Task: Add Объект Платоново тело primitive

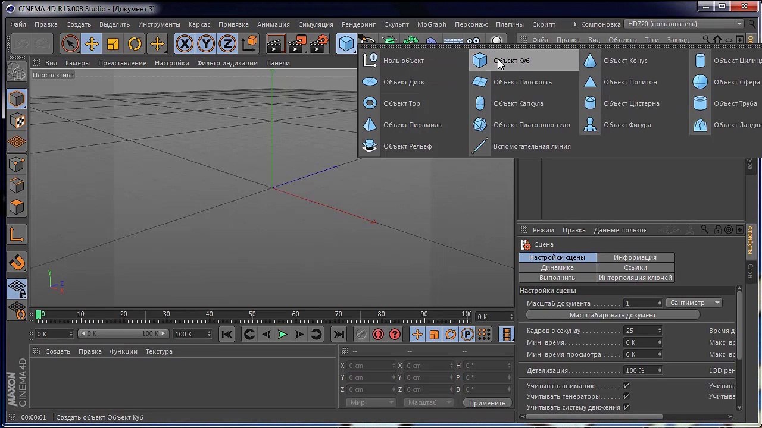Action: click(x=523, y=125)
